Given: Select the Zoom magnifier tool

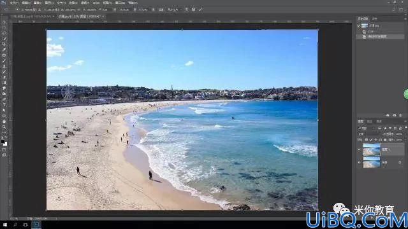Looking at the screenshot, I should (x=4, y=127).
